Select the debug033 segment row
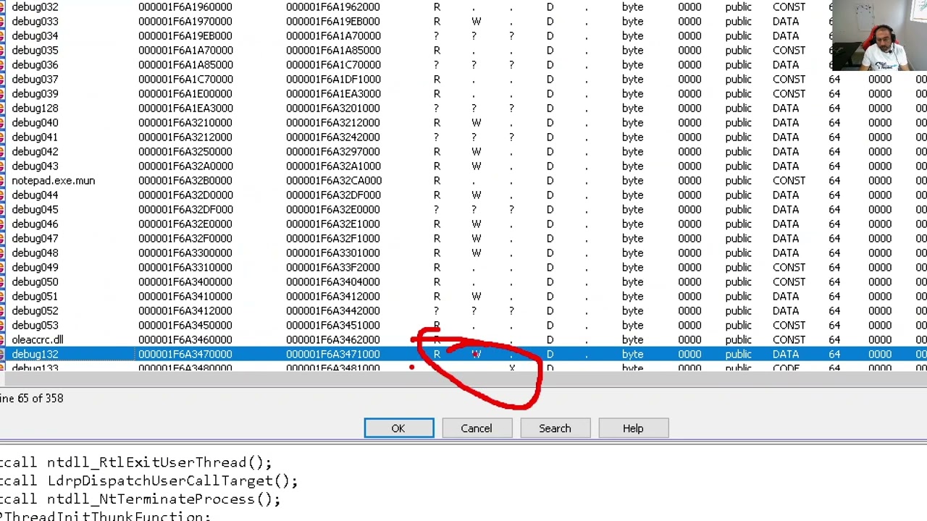The width and height of the screenshot is (927, 521). point(463,21)
